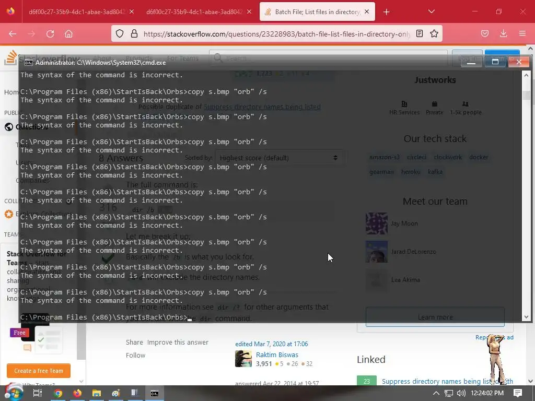The width and height of the screenshot is (535, 401).
Task: Switch to the second d6f00c27 tab
Action: pyautogui.click(x=194, y=11)
